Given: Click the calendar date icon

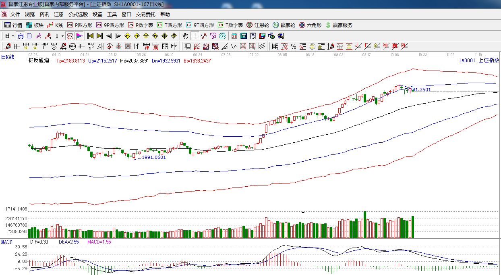Looking at the screenshot, I should 234,36.
